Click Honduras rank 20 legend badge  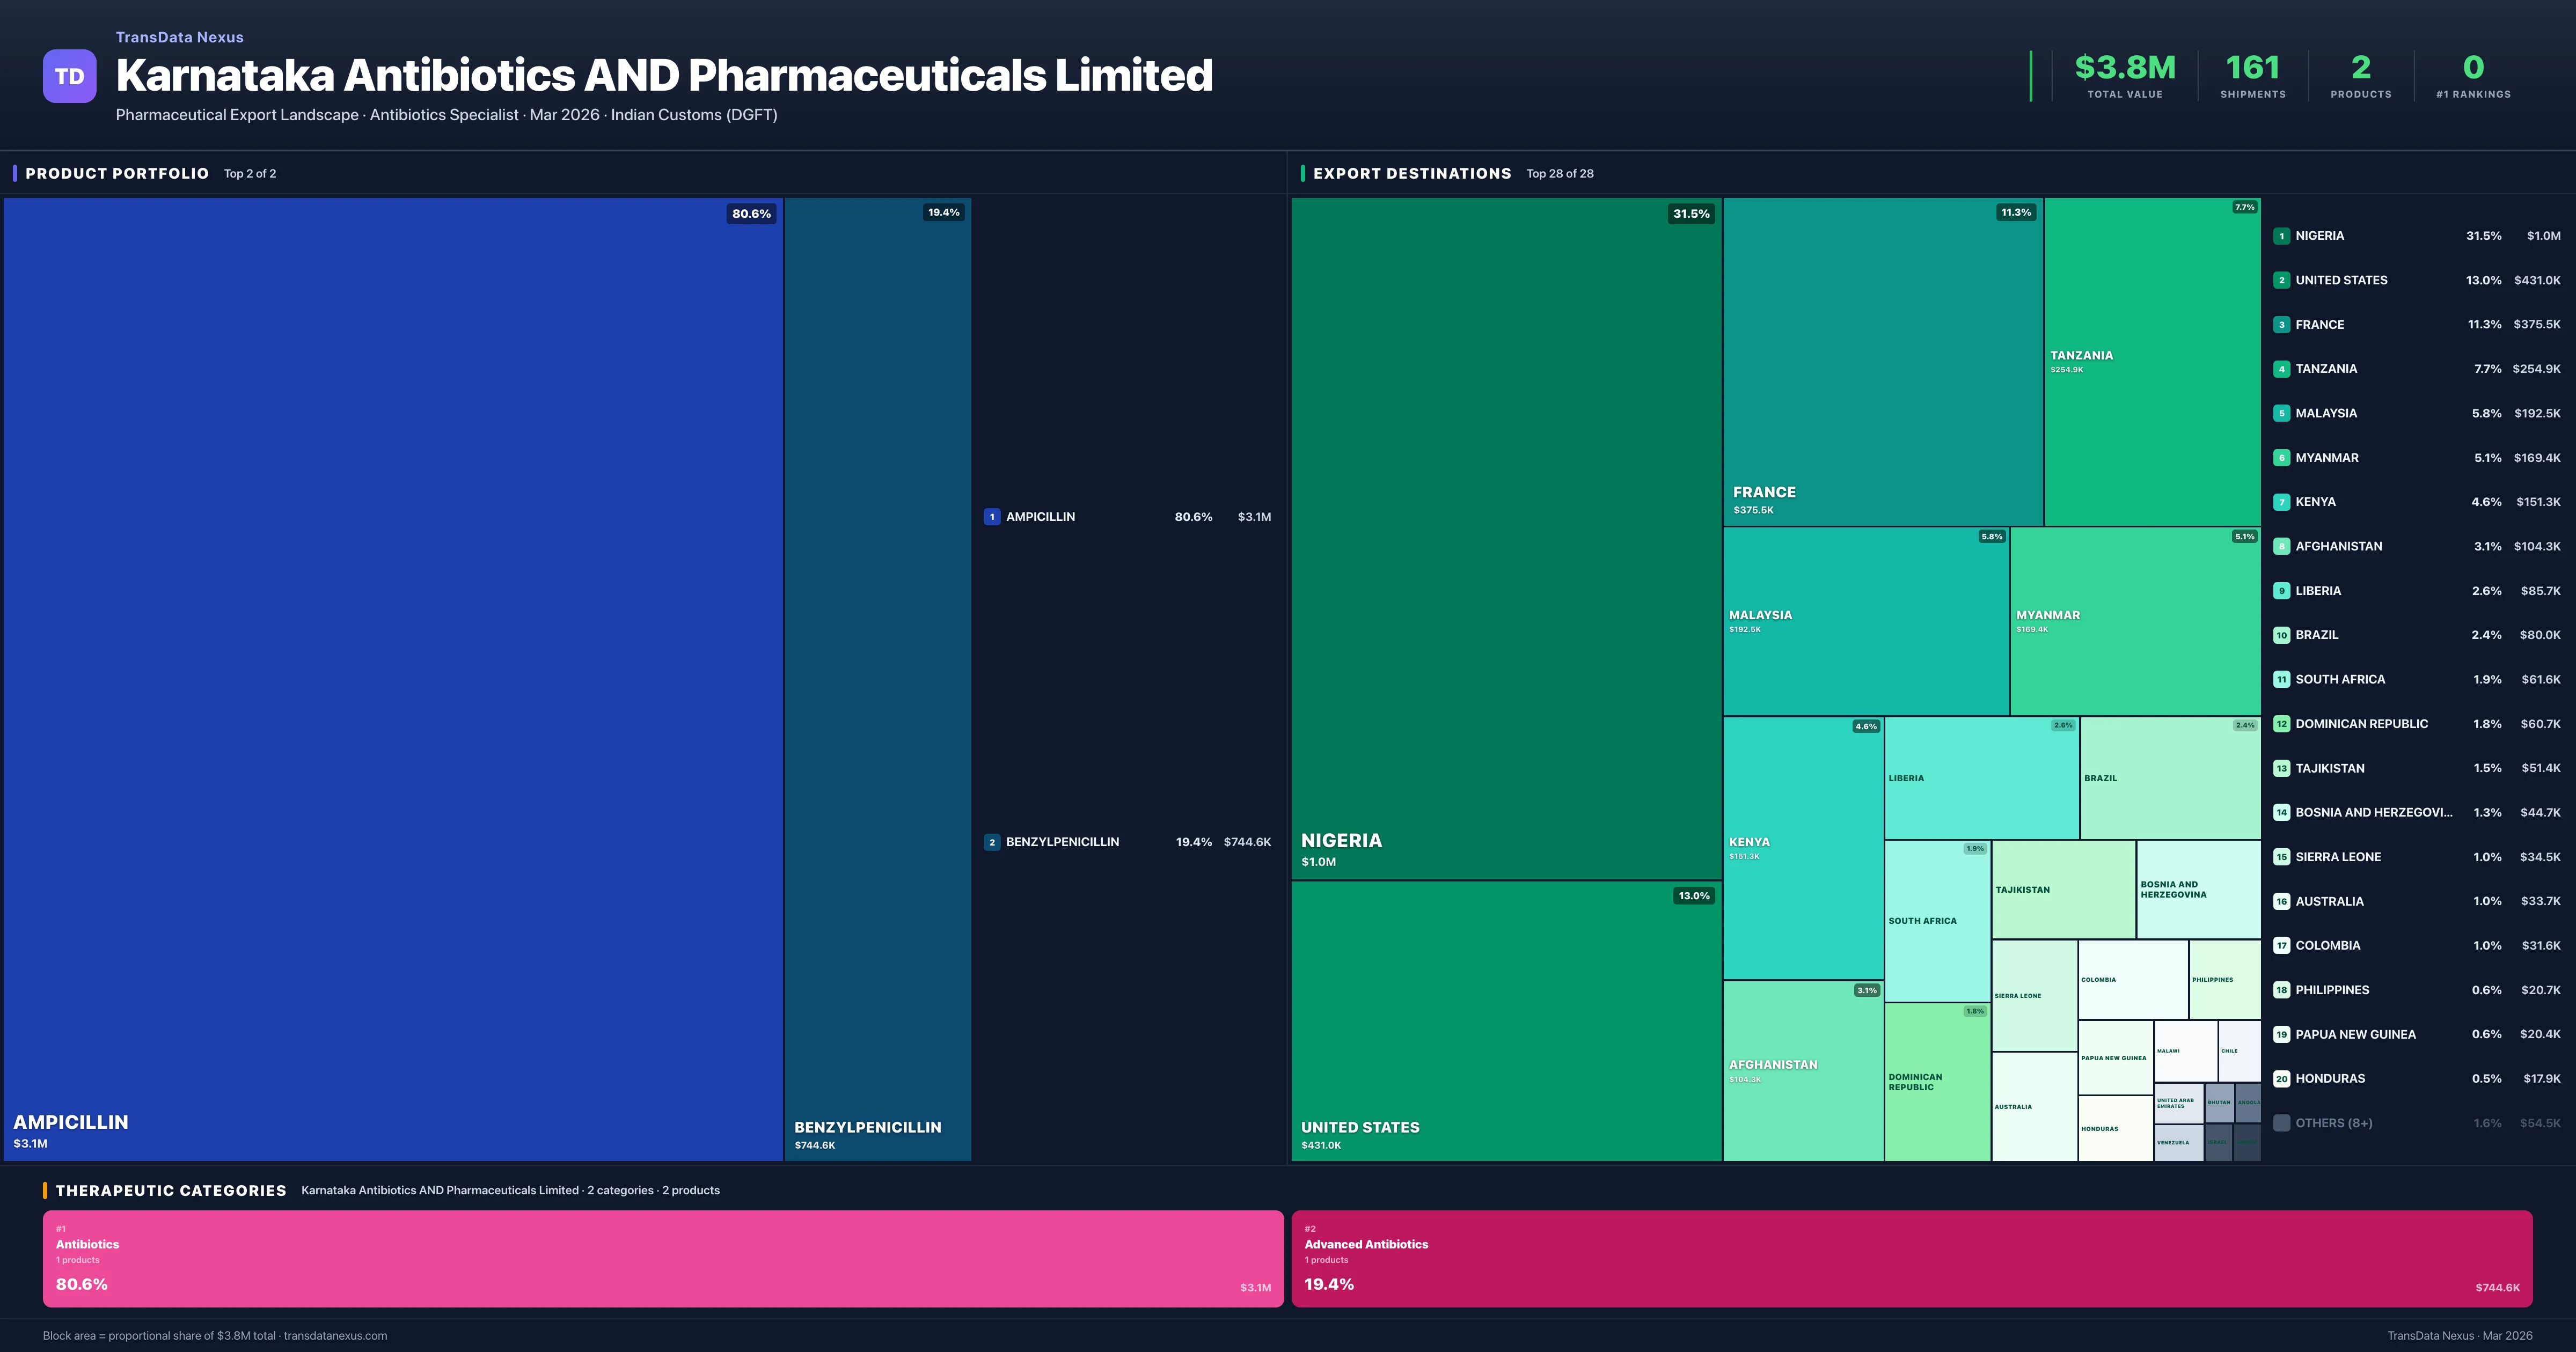click(2281, 1079)
